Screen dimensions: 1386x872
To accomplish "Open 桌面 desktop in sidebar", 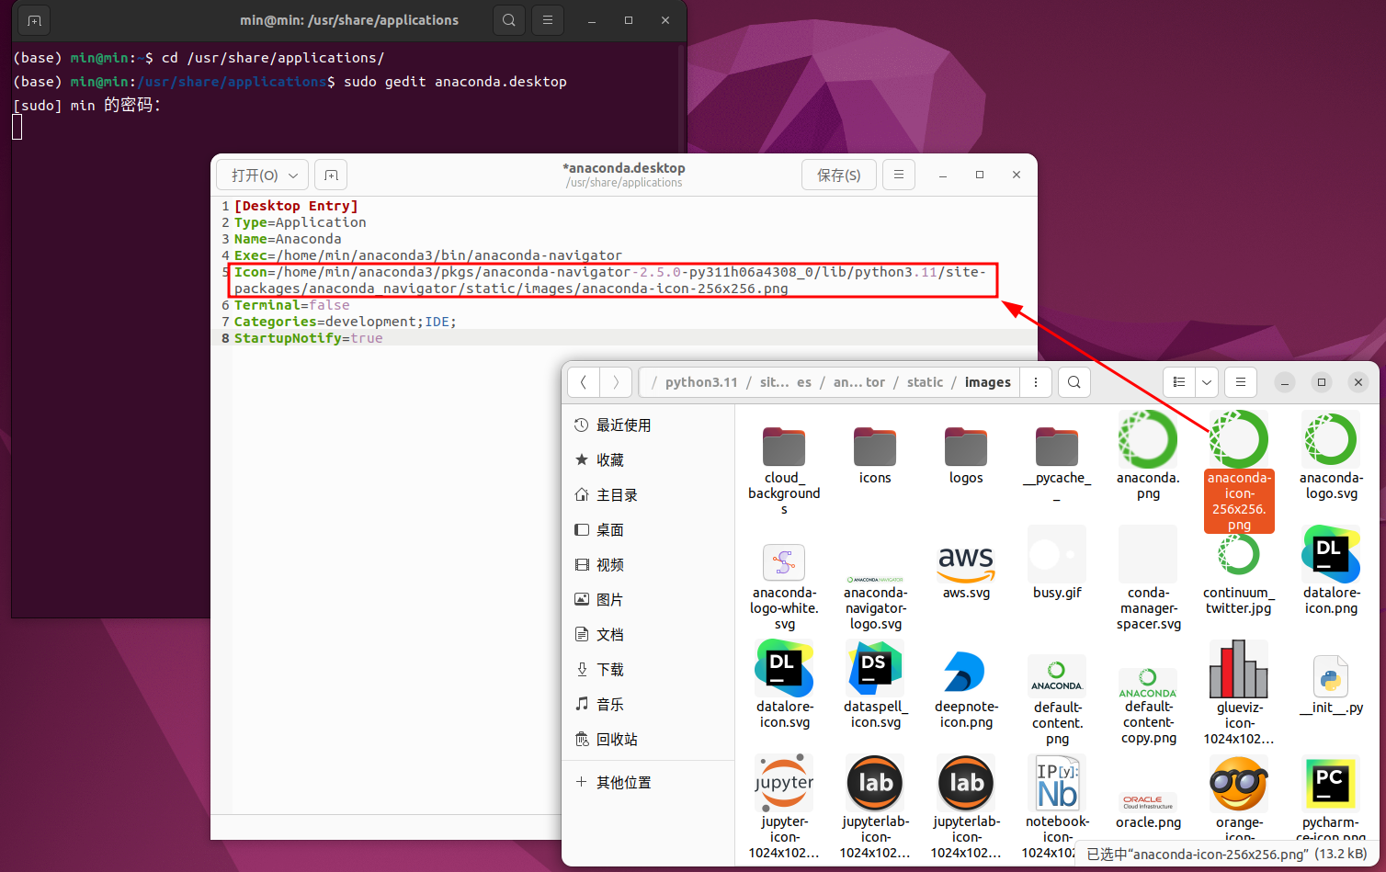I will coord(648,530).
